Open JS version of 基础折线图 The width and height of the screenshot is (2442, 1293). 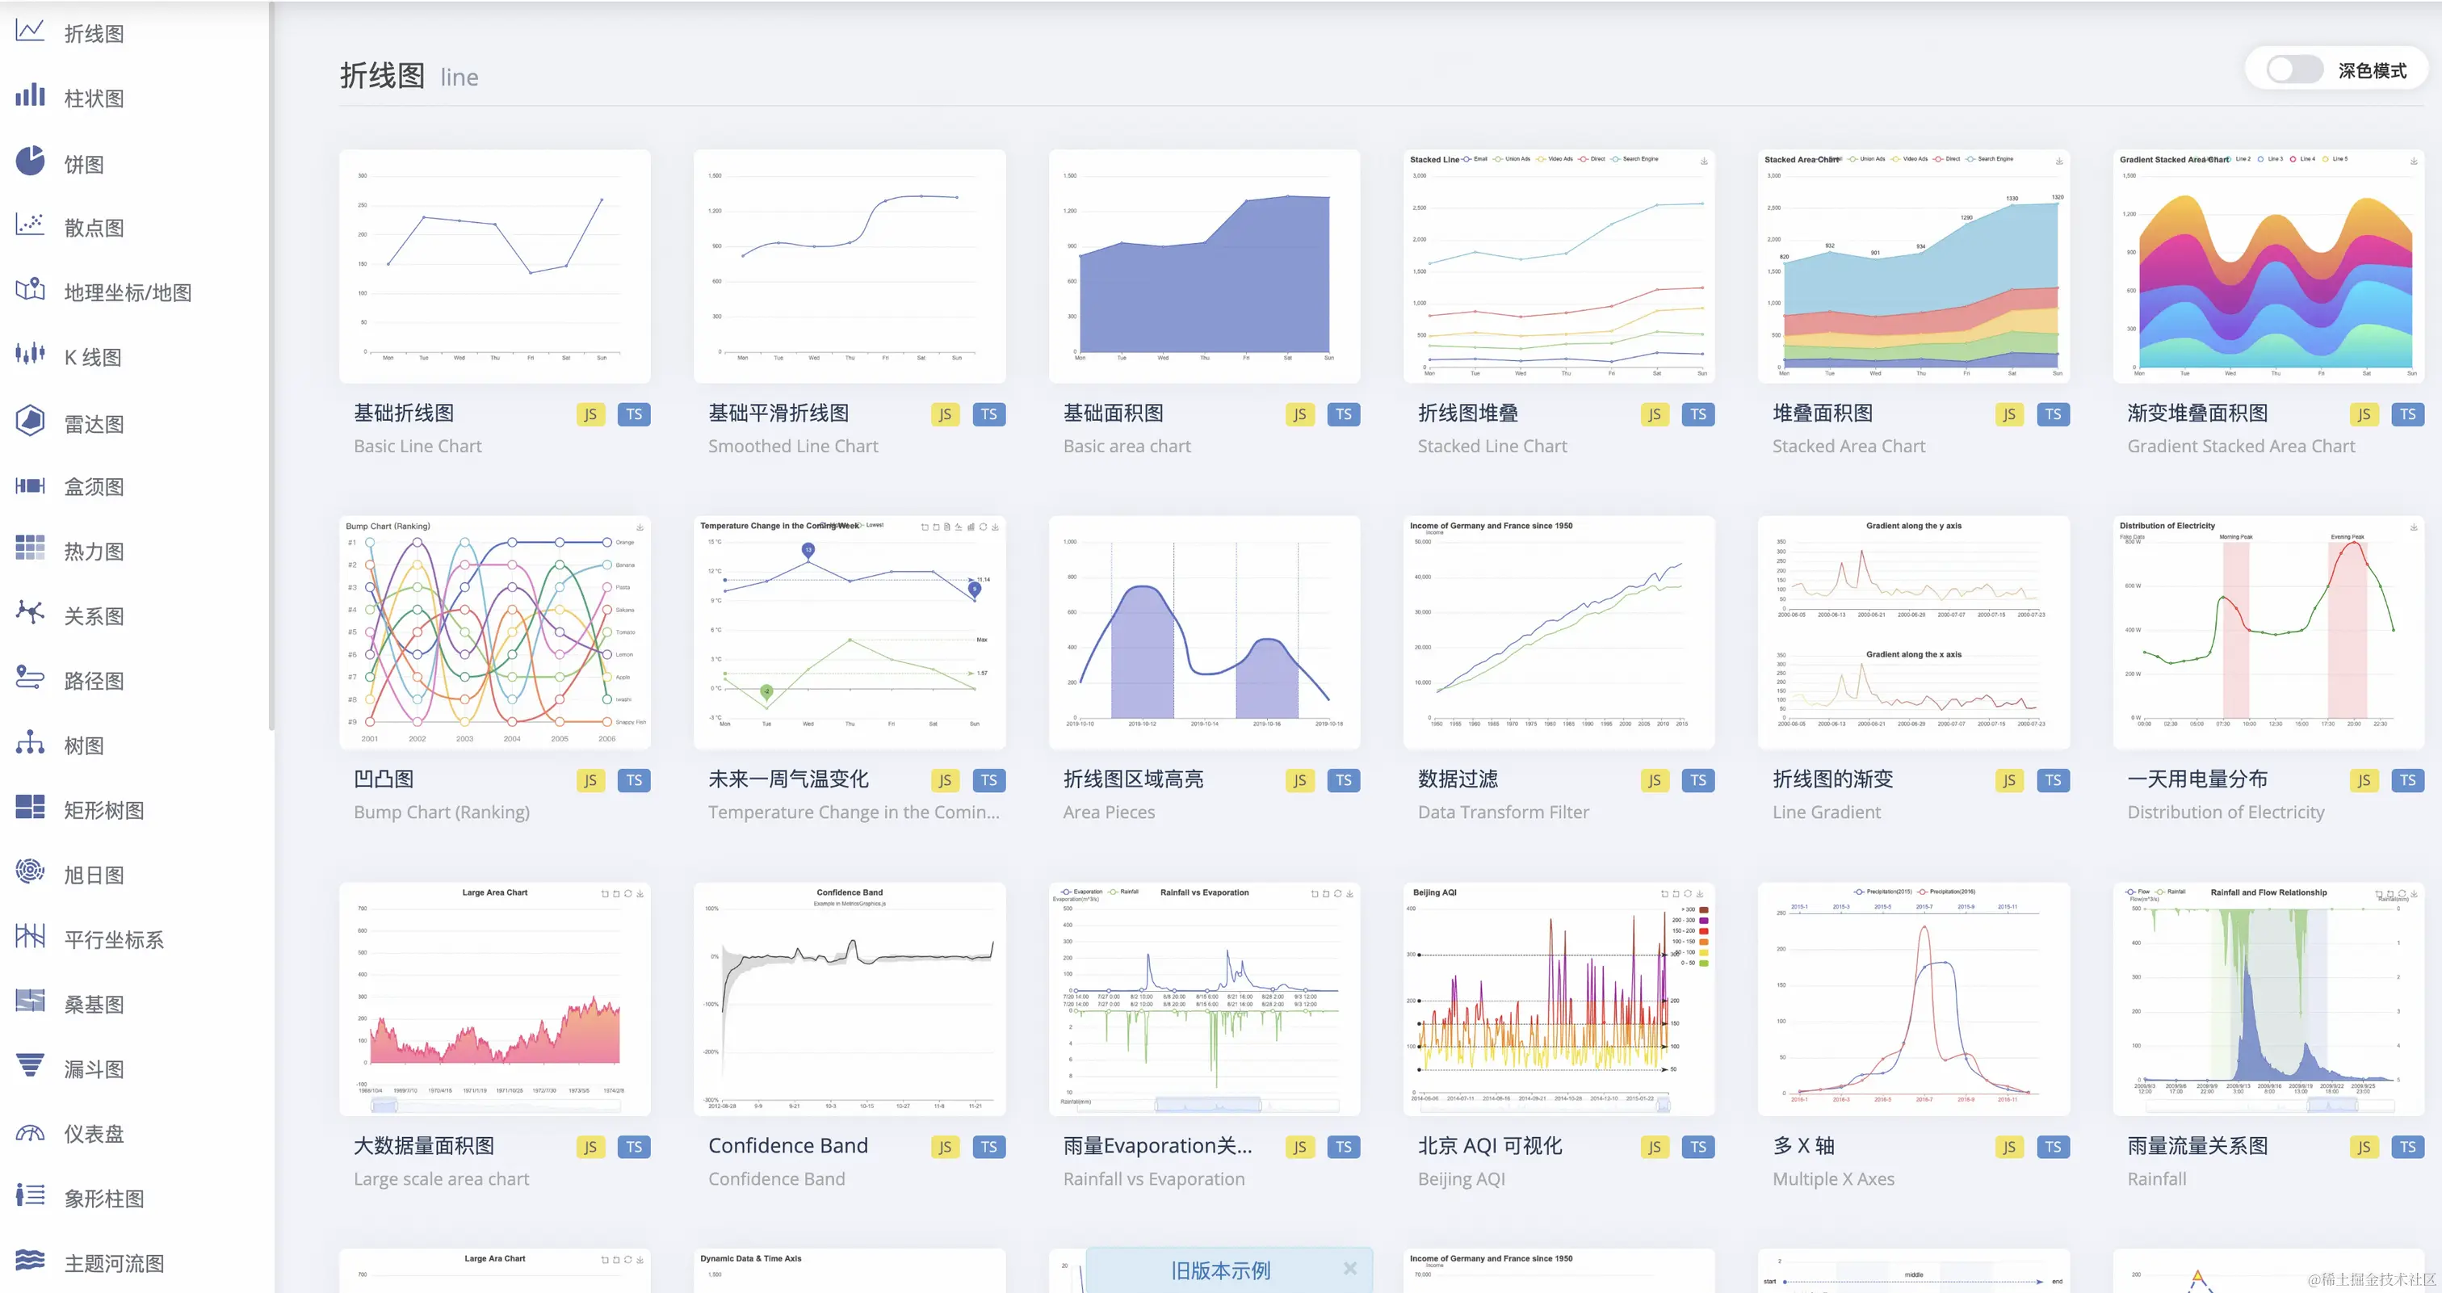590,414
